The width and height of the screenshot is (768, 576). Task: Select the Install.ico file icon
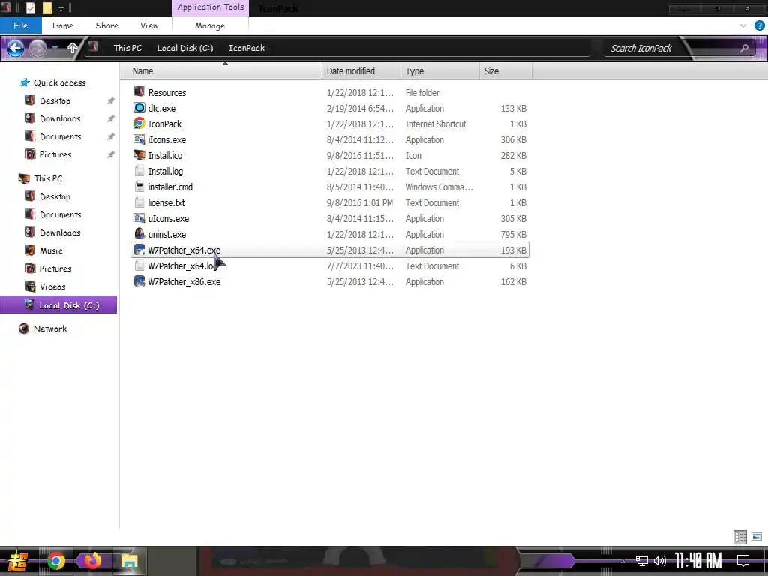[139, 154]
